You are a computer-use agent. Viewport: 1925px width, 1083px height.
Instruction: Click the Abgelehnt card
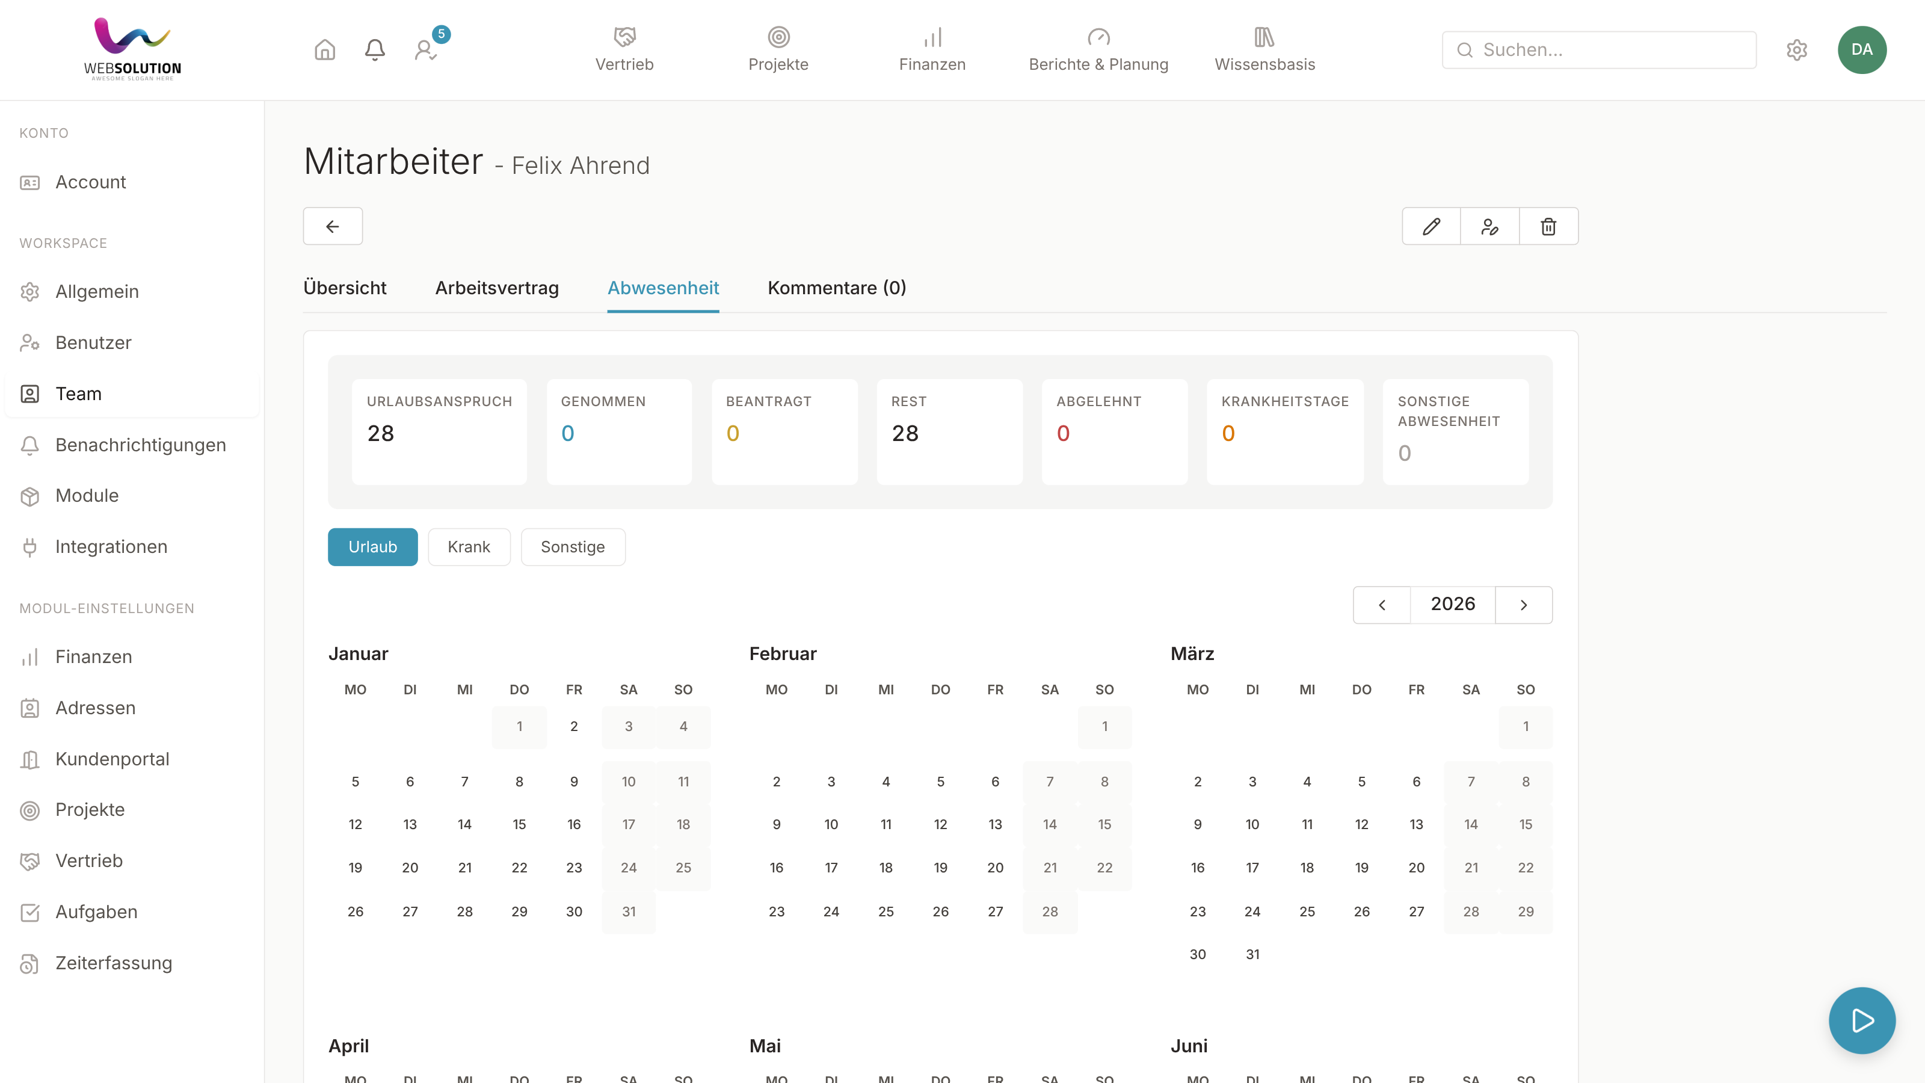[x=1115, y=432]
